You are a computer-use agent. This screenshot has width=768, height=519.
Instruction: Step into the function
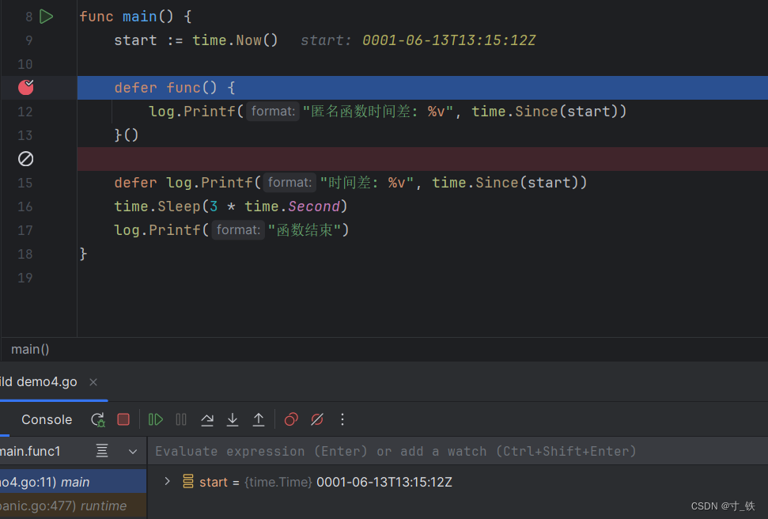233,419
